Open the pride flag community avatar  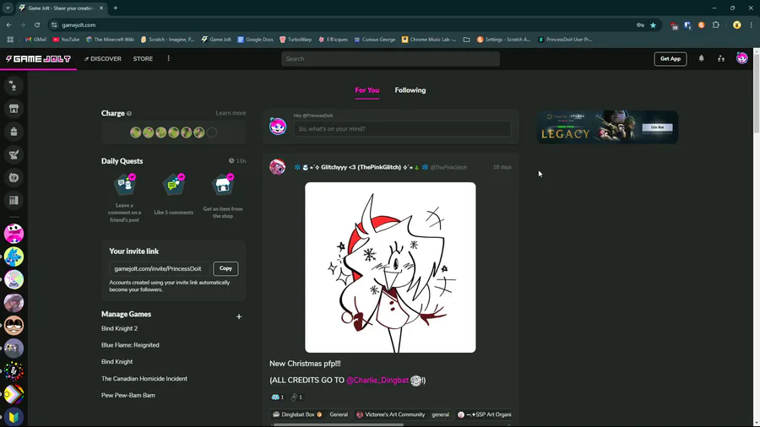coord(14,395)
